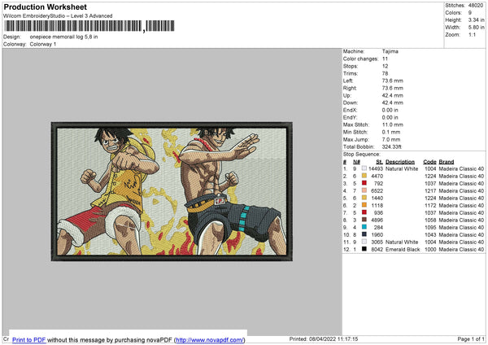Click the Max Stitch value 11.0 mm
This screenshot has height=345, width=488.
coord(393,124)
